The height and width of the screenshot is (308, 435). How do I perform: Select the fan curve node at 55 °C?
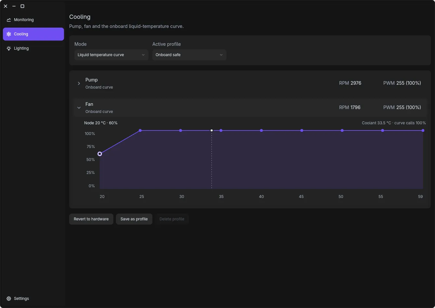click(383, 130)
